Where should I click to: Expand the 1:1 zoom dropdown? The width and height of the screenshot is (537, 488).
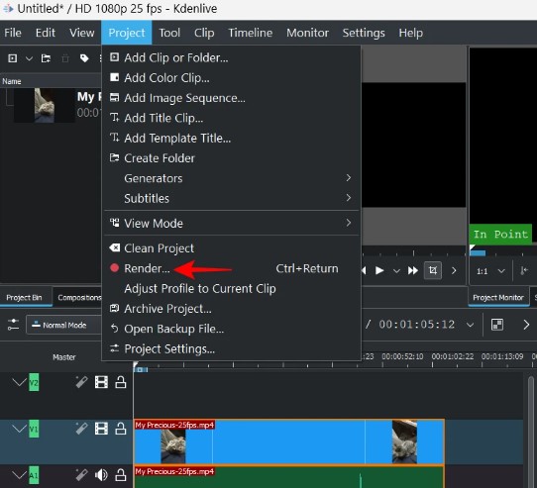point(501,271)
